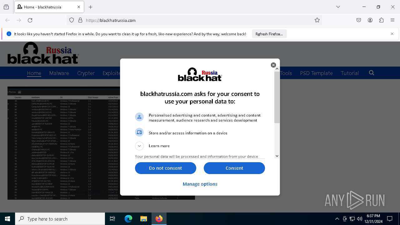Open the volume speaker icon

pyautogui.click(x=360, y=219)
